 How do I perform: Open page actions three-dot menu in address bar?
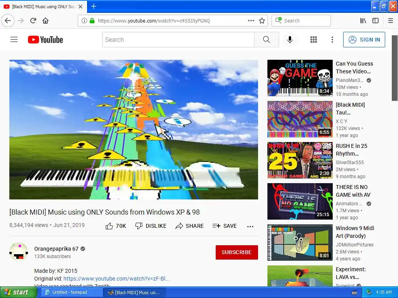tap(251, 21)
